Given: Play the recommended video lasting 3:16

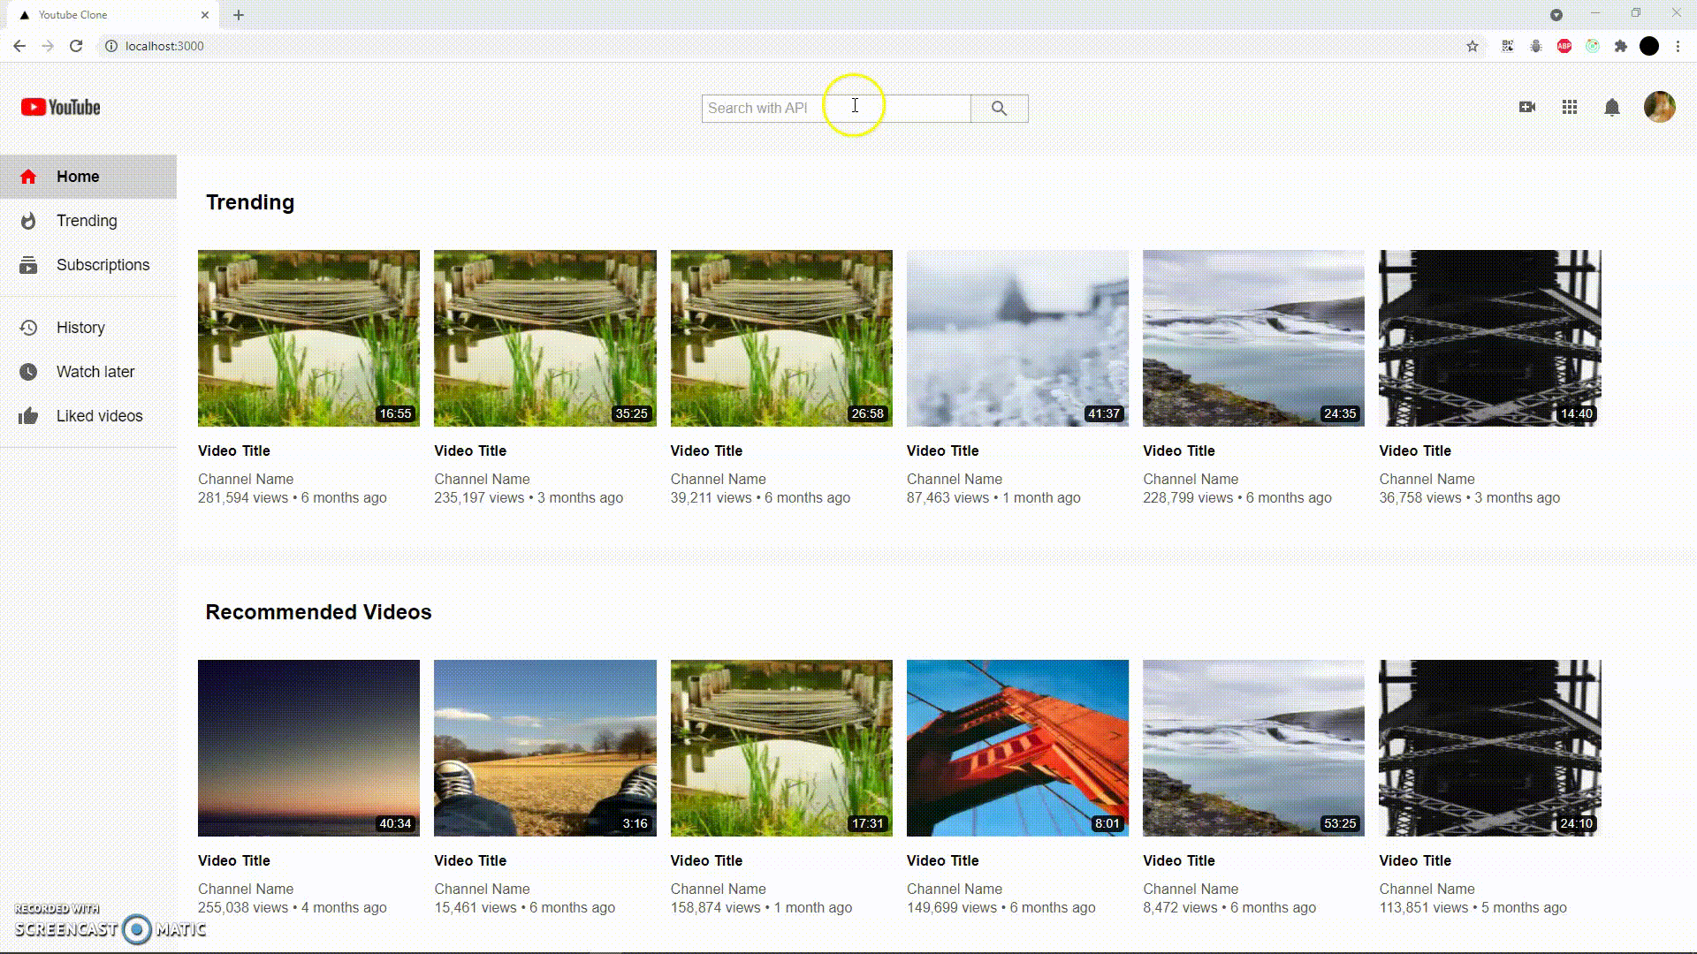Looking at the screenshot, I should [545, 748].
